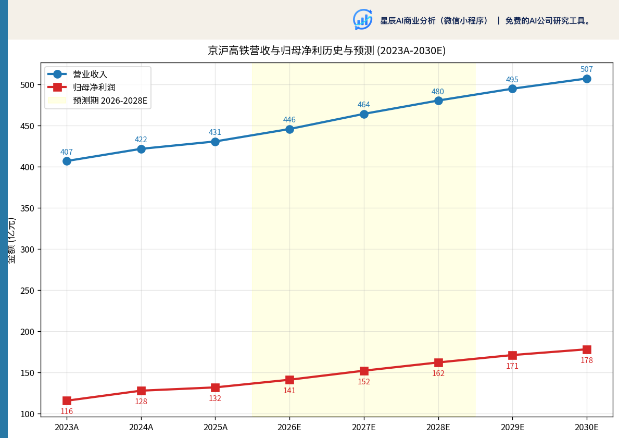Click the x-axis label 2026E
Viewport: 619px width, 438px height.
coord(289,427)
